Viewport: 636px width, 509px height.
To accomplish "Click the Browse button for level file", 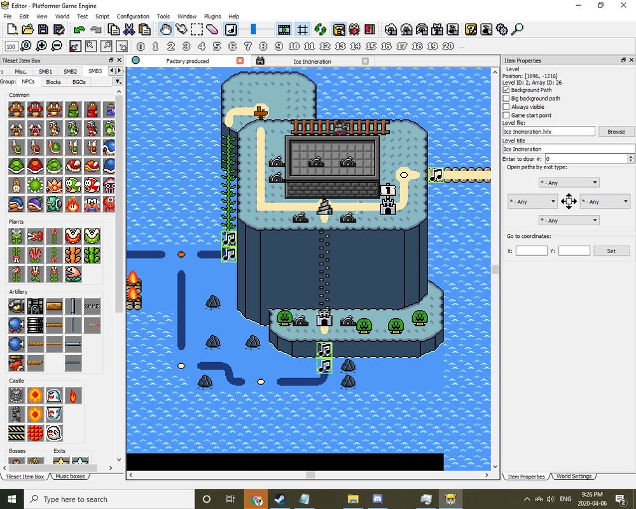I will (616, 132).
